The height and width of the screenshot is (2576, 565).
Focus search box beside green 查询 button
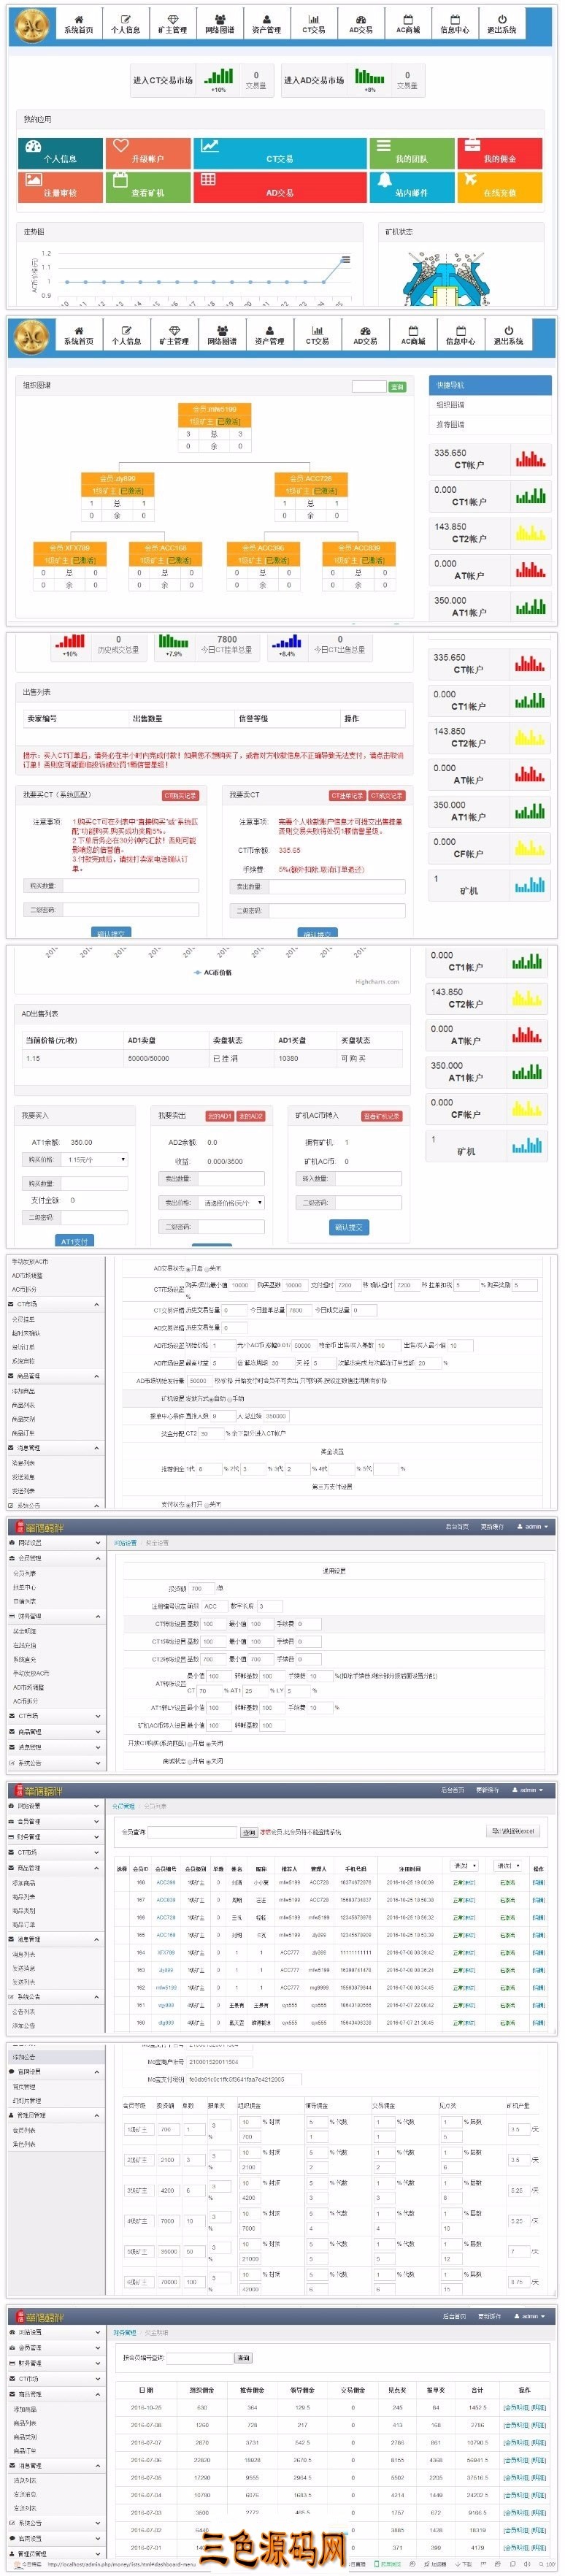pyautogui.click(x=369, y=387)
